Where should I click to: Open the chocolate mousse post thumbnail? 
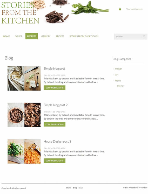[x=24, y=115]
